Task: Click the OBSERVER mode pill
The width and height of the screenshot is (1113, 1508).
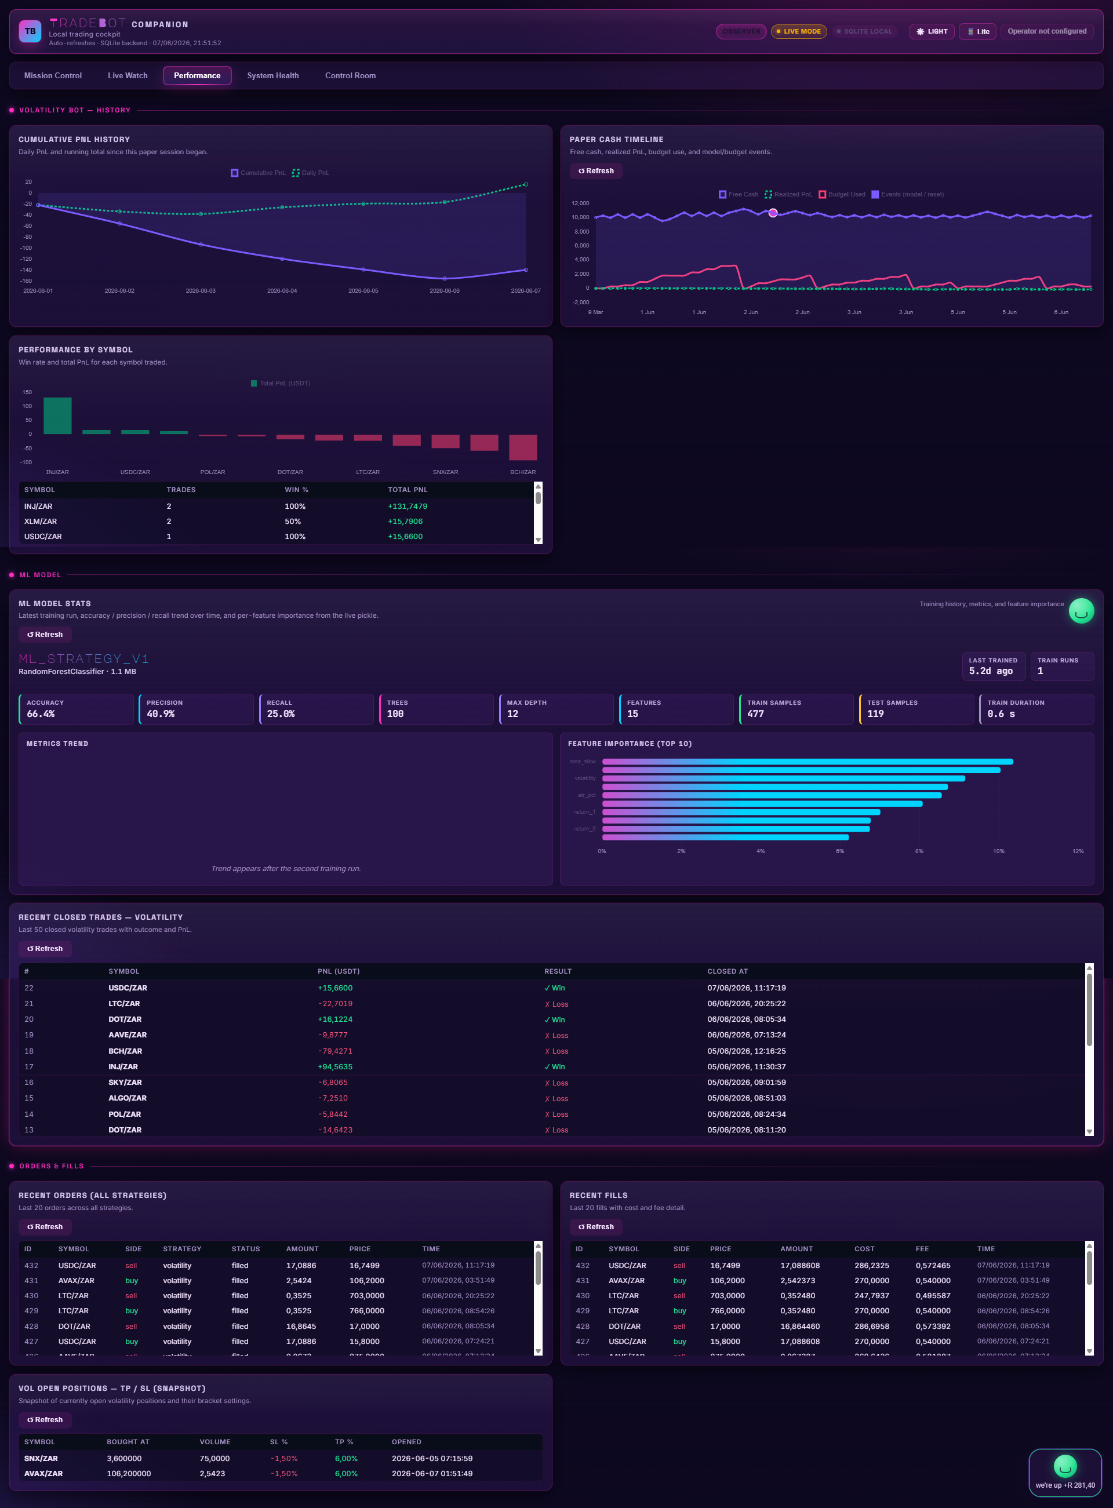Action: [x=741, y=32]
